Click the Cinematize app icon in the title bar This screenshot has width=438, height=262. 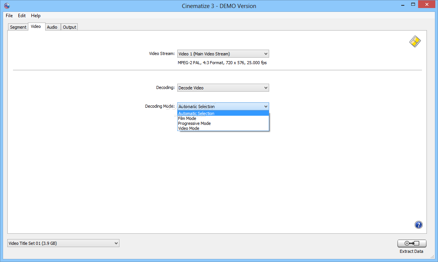click(x=7, y=6)
